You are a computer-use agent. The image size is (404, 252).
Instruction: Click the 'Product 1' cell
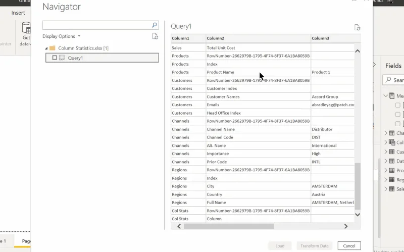pos(332,72)
